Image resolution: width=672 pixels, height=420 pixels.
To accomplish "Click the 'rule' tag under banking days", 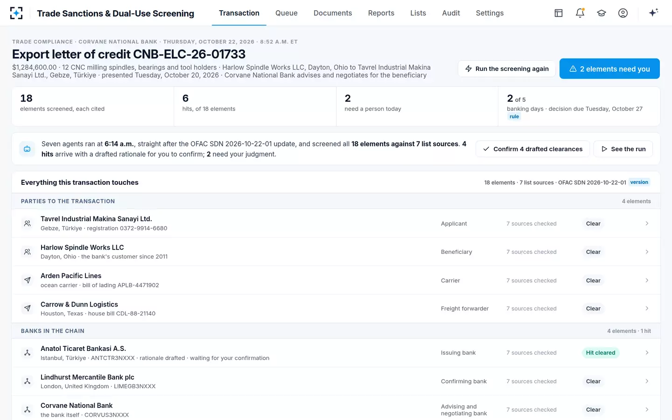I will [514, 117].
